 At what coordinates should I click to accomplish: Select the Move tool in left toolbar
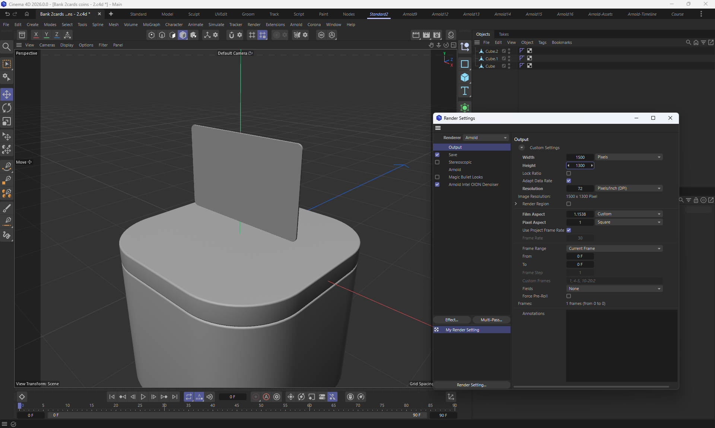pos(7,94)
